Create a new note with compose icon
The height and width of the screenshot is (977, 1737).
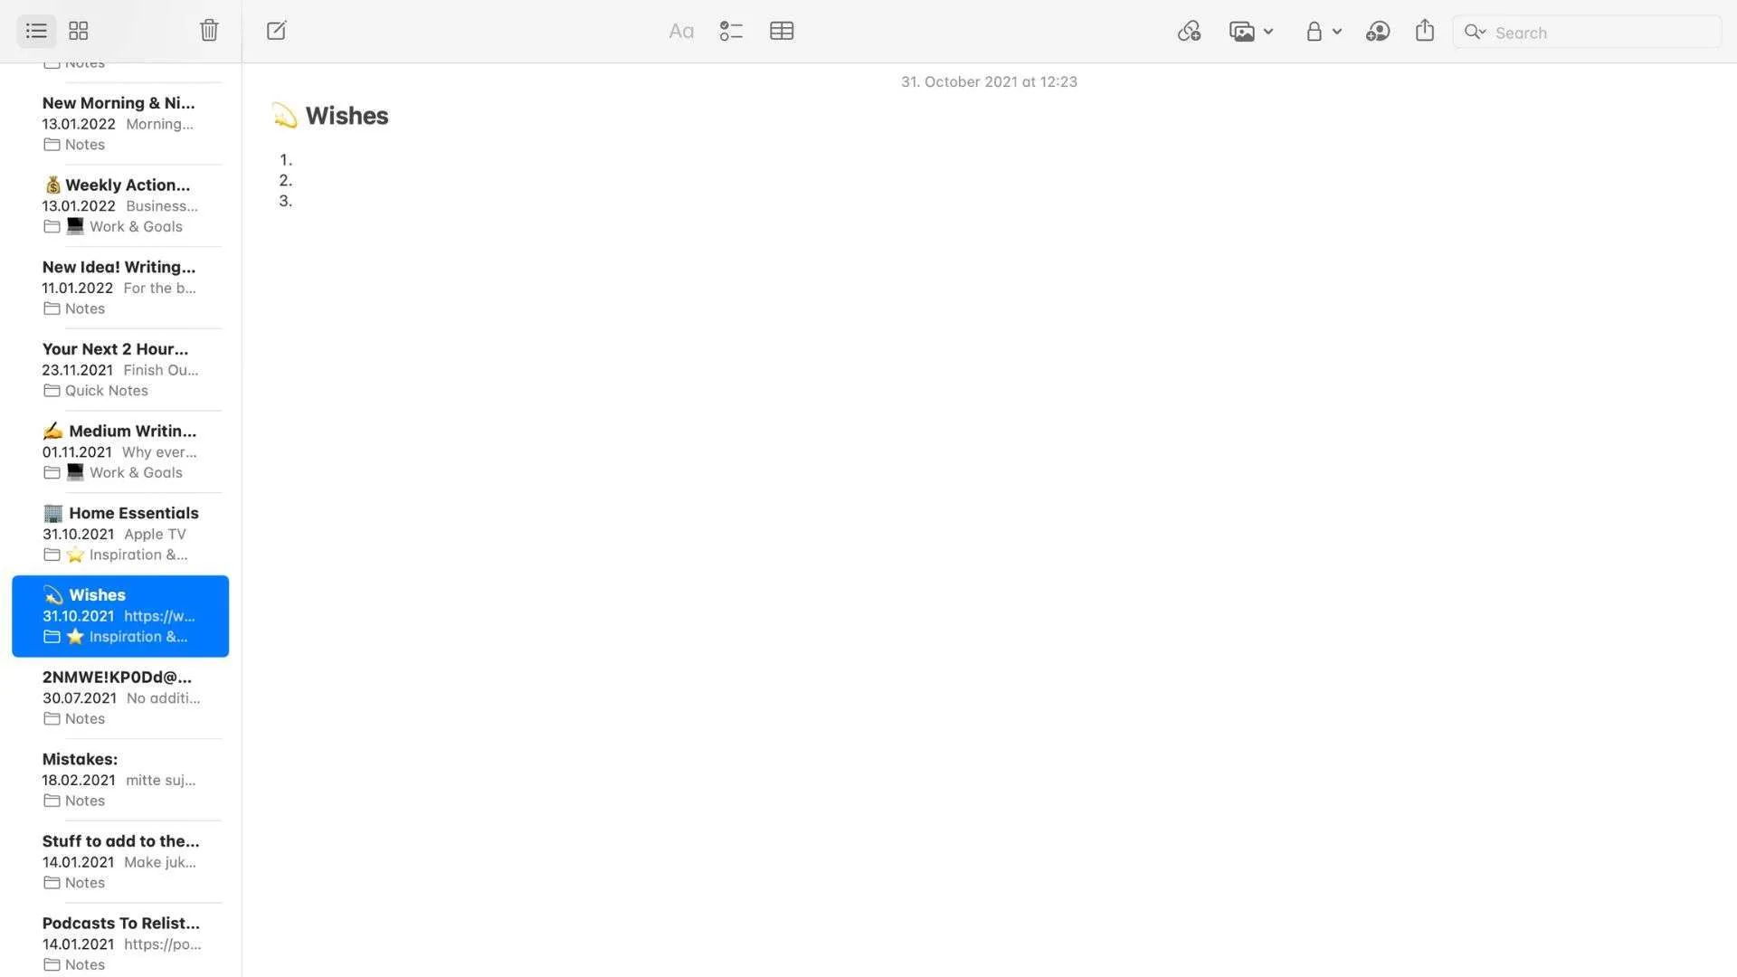click(x=277, y=31)
